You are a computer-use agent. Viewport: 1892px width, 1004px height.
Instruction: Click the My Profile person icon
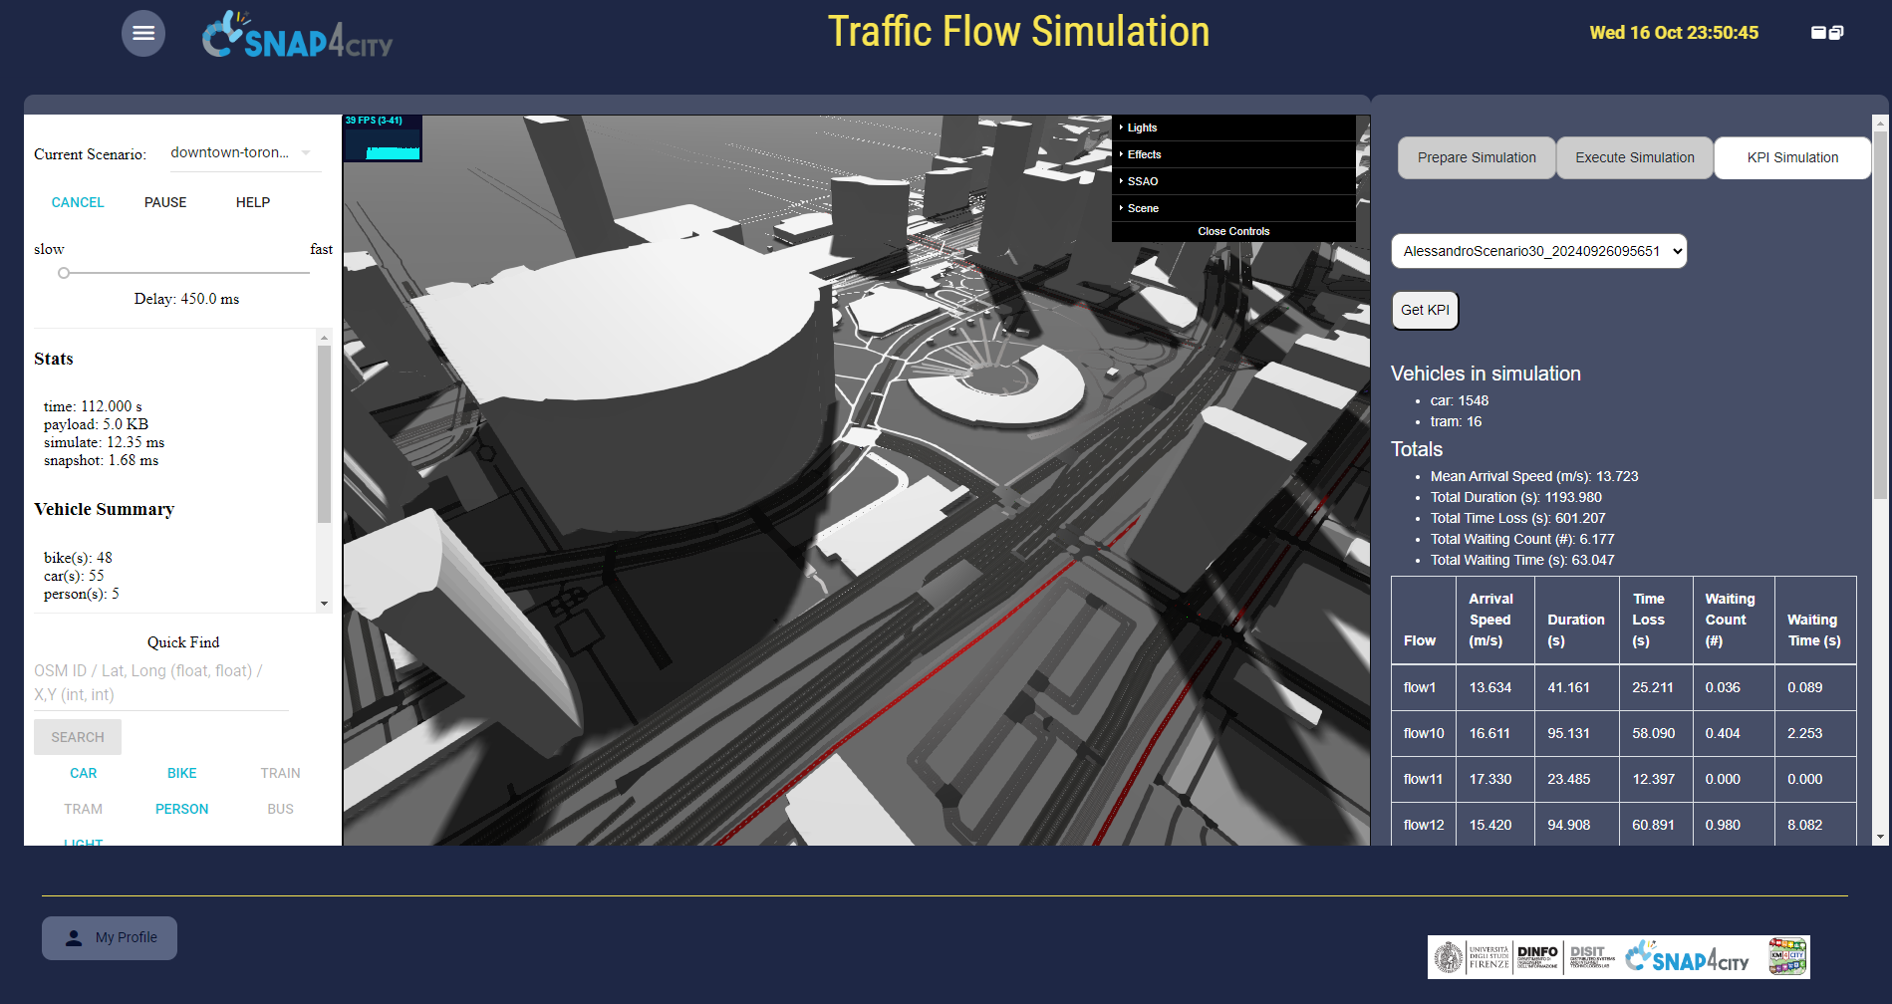74,938
